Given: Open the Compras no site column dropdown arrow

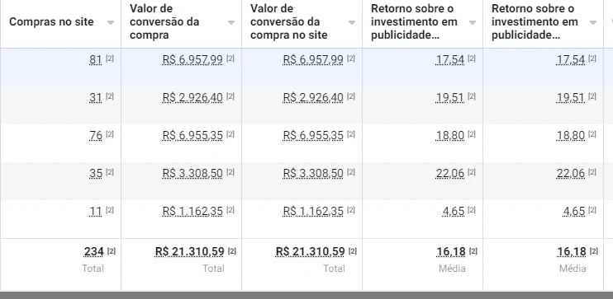Looking at the screenshot, I should 111,22.
